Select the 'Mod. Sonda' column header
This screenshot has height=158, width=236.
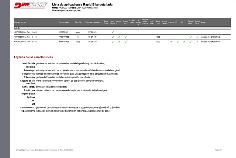pyautogui.click(x=112, y=22)
